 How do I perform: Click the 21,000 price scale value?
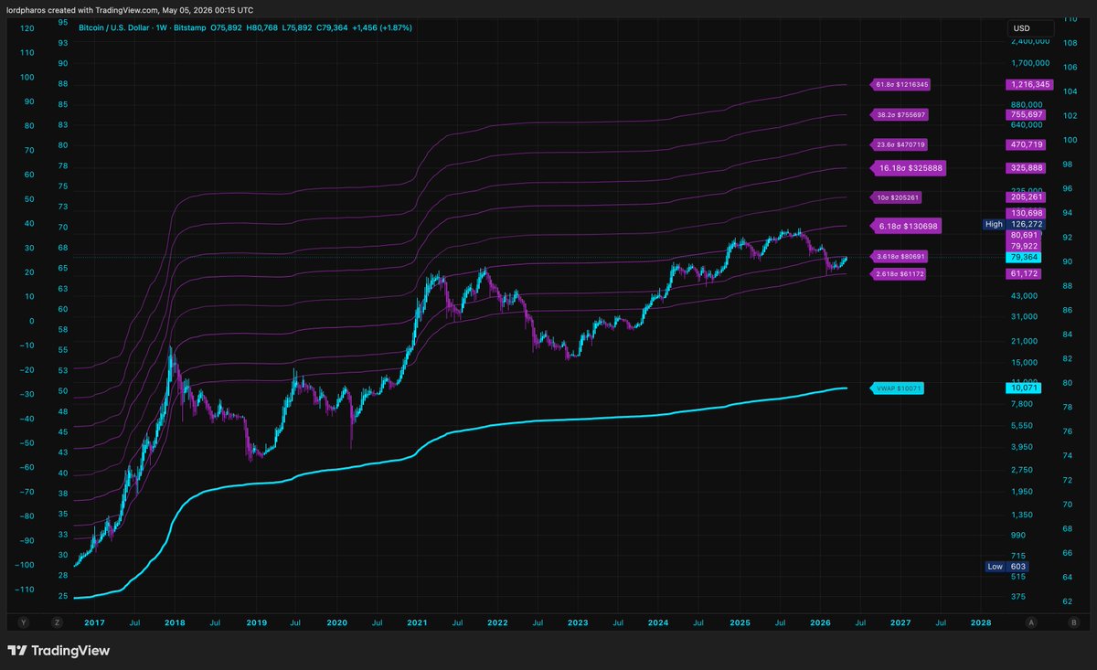(1024, 340)
